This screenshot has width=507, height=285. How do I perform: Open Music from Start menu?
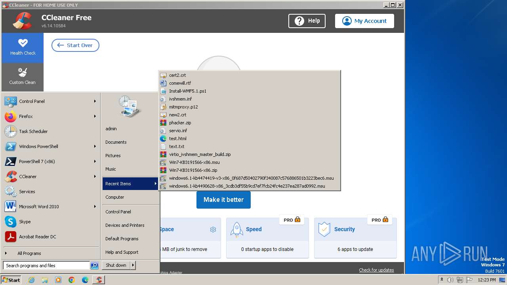(x=131, y=169)
